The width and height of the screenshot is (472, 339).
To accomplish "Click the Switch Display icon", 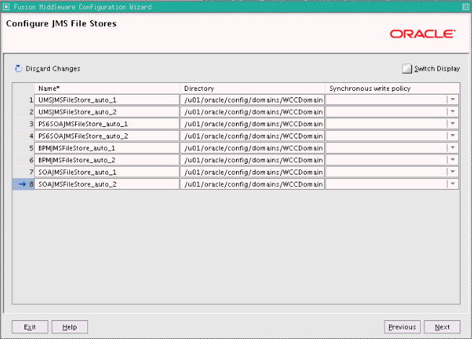I will pyautogui.click(x=406, y=69).
